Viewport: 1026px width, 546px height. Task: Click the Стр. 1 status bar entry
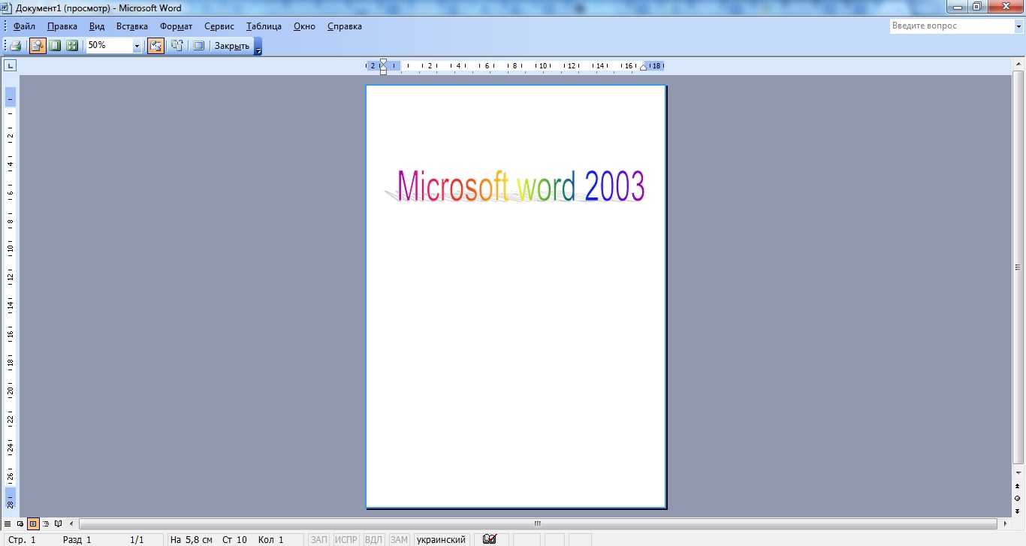click(x=22, y=540)
